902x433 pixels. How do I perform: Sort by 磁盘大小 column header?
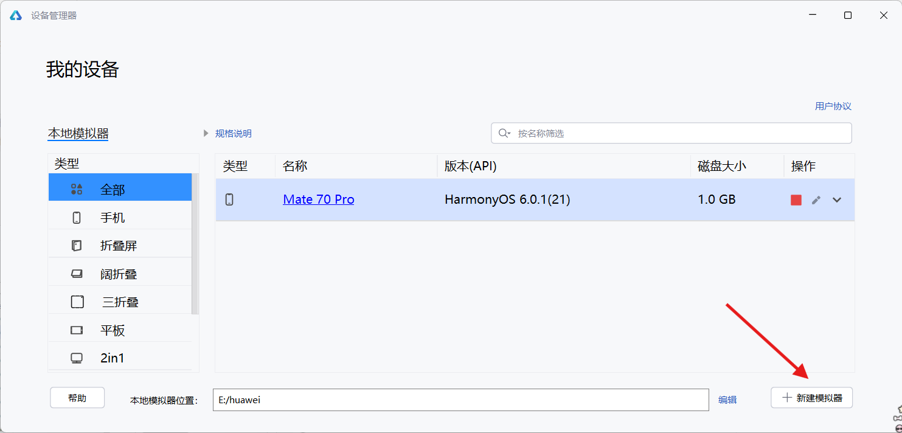point(737,166)
